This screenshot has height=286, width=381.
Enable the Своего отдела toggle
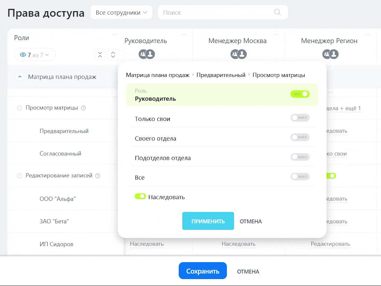point(300,137)
